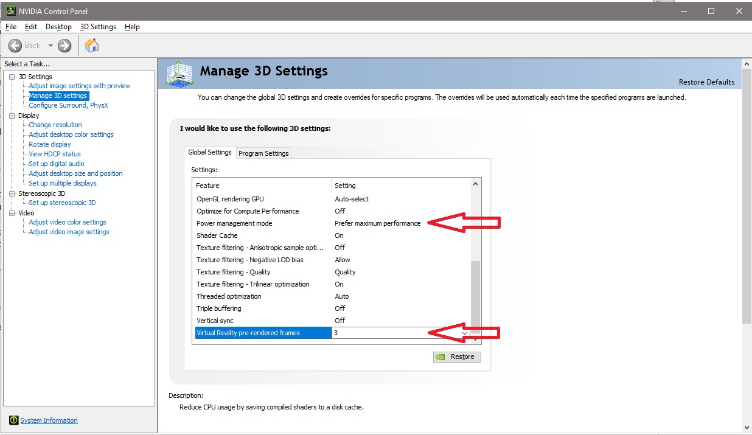This screenshot has height=435, width=752.
Task: Minimize the NVIDIA Control Panel window
Action: coord(683,11)
